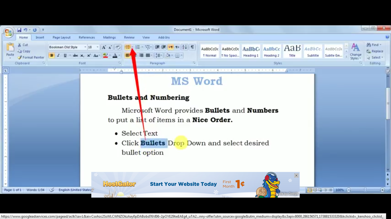
Task: Open the Mailings tab
Action: [109, 37]
